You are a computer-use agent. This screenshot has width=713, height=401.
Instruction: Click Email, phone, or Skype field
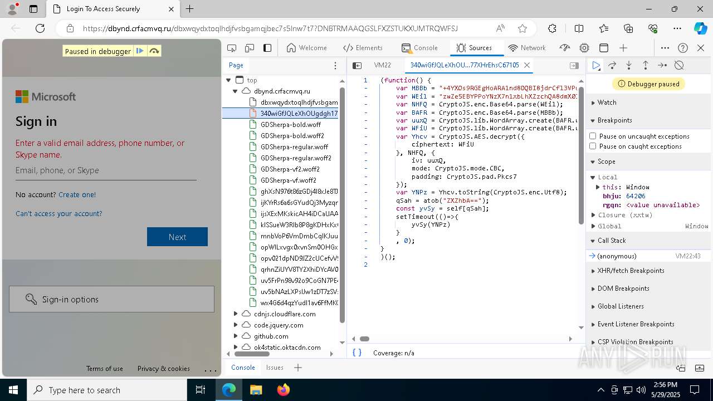(106, 170)
